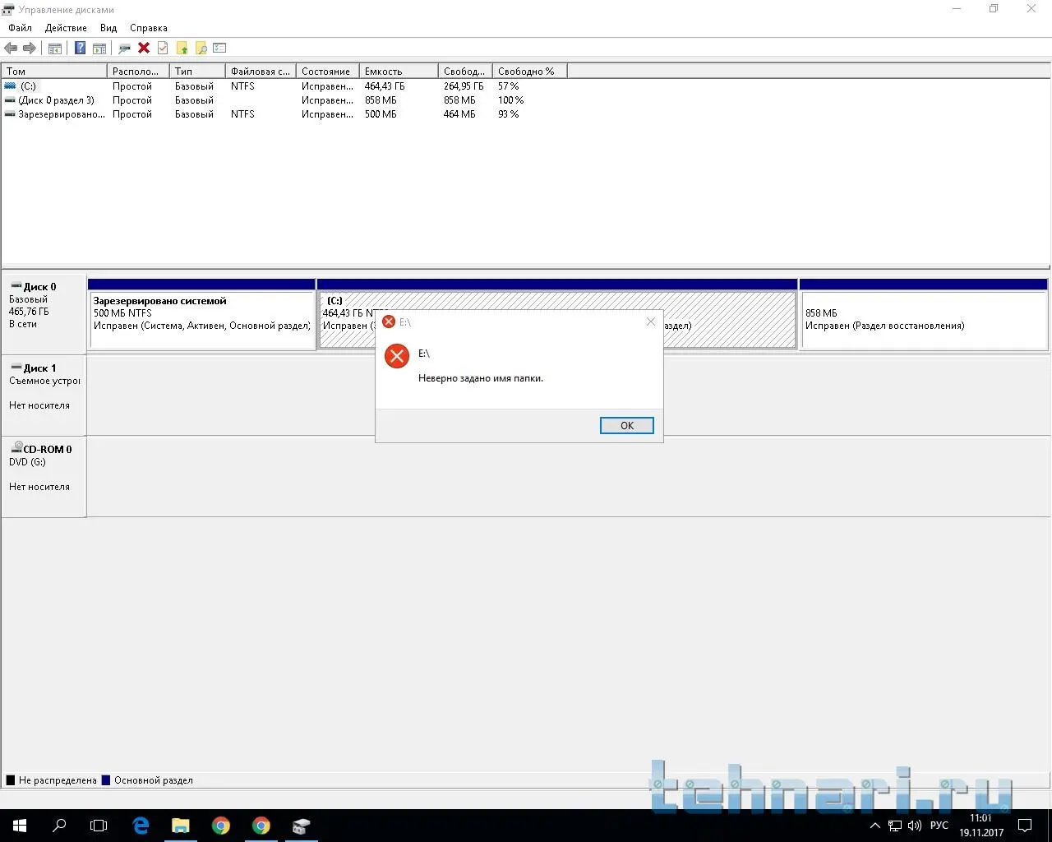Sort by the Состояние column header

click(328, 72)
